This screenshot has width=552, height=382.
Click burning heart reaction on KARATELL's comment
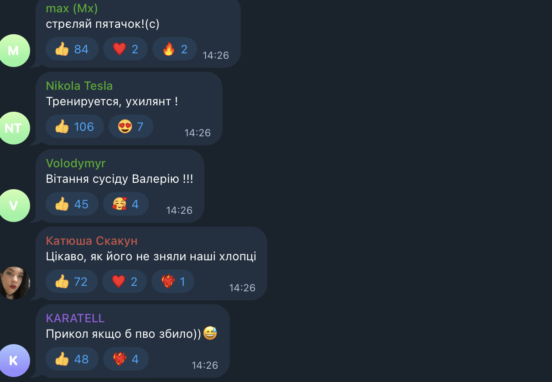126,359
